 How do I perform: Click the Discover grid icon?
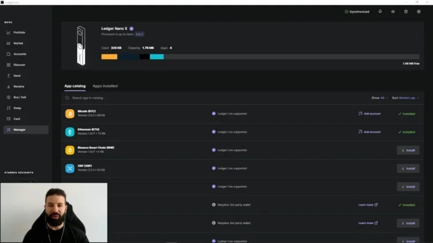(9, 65)
